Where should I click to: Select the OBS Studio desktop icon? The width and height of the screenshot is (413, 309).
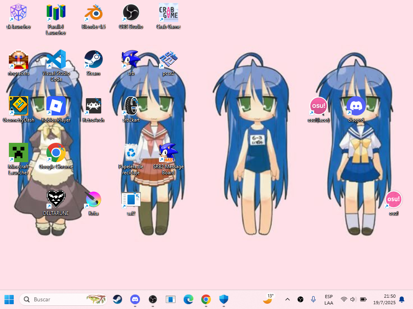[131, 16]
